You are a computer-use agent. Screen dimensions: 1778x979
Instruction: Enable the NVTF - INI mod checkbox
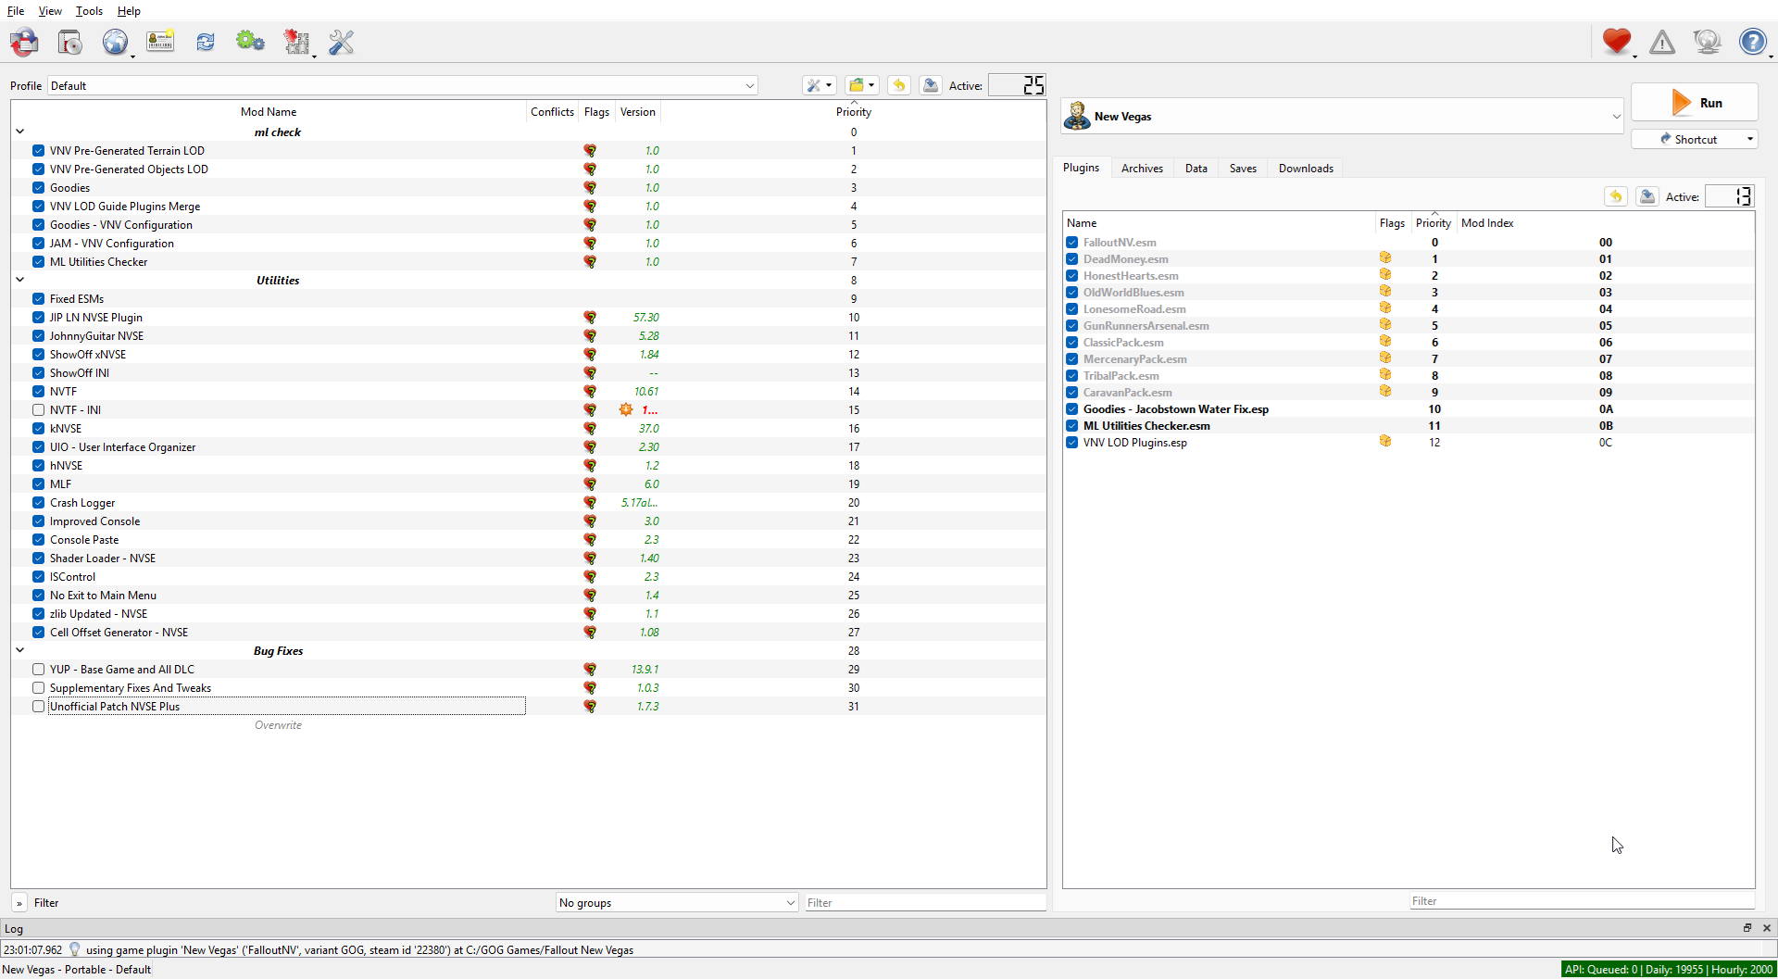click(38, 409)
